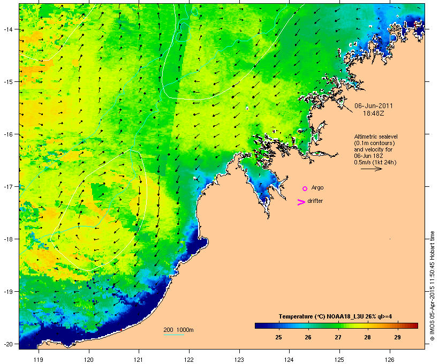Viewport: 439px width, 364px height.
Task: Click the 125 longitude axis label
Action: pos(339,360)
